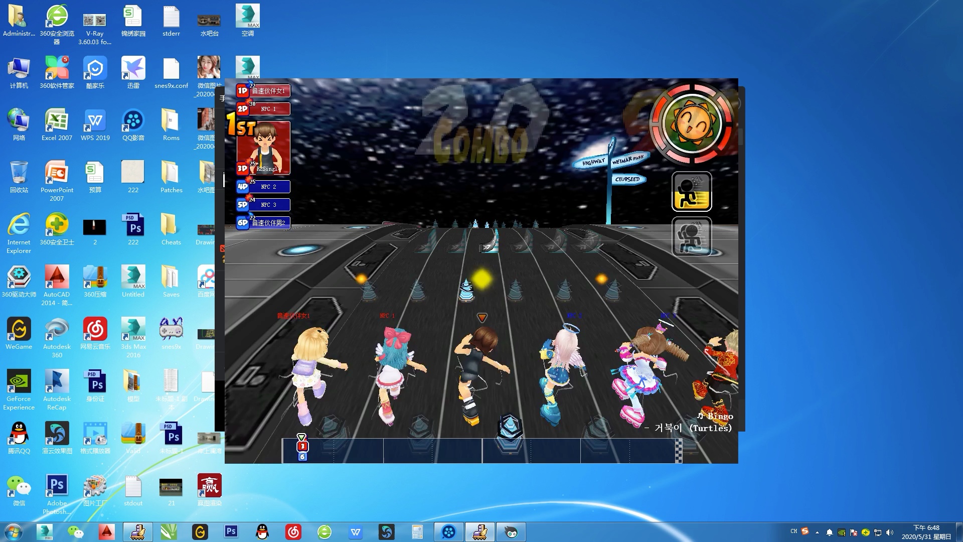Screen dimensions: 963x542
Task: Click the yellow running-figure skill icon
Action: [692, 192]
